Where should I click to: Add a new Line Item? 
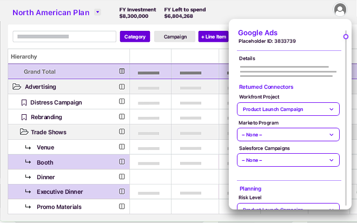click(214, 36)
